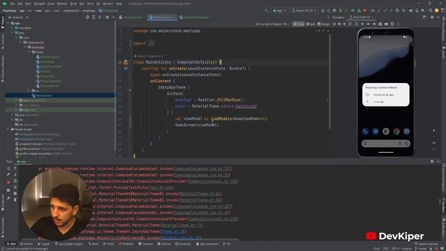Click the Google search bar on emulator

[x=385, y=143]
